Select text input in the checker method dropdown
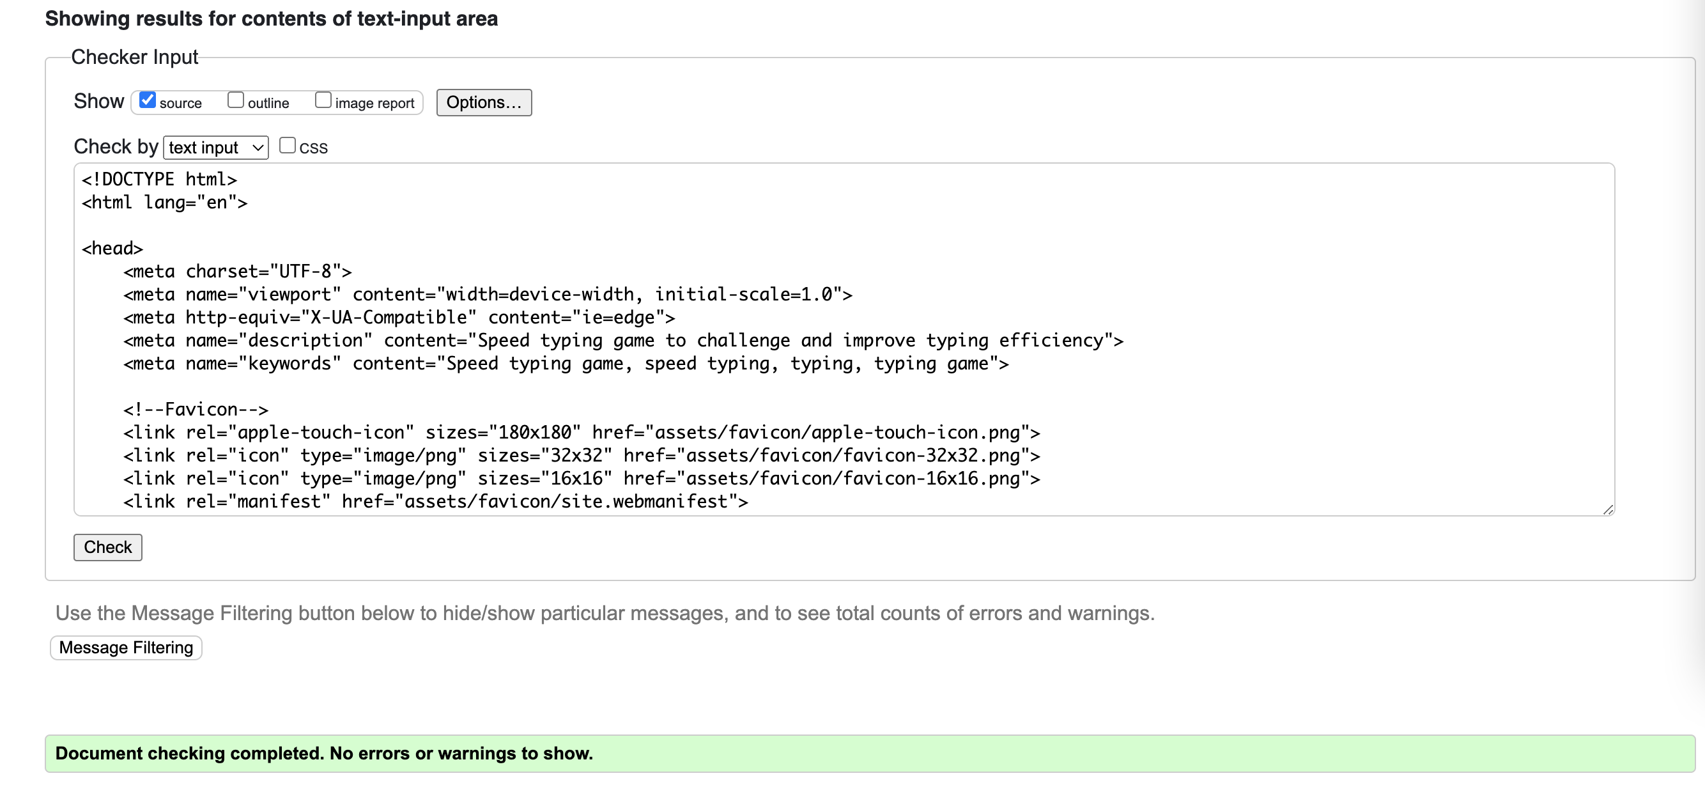Screen dimensions: 1705x785 pyautogui.click(x=215, y=147)
